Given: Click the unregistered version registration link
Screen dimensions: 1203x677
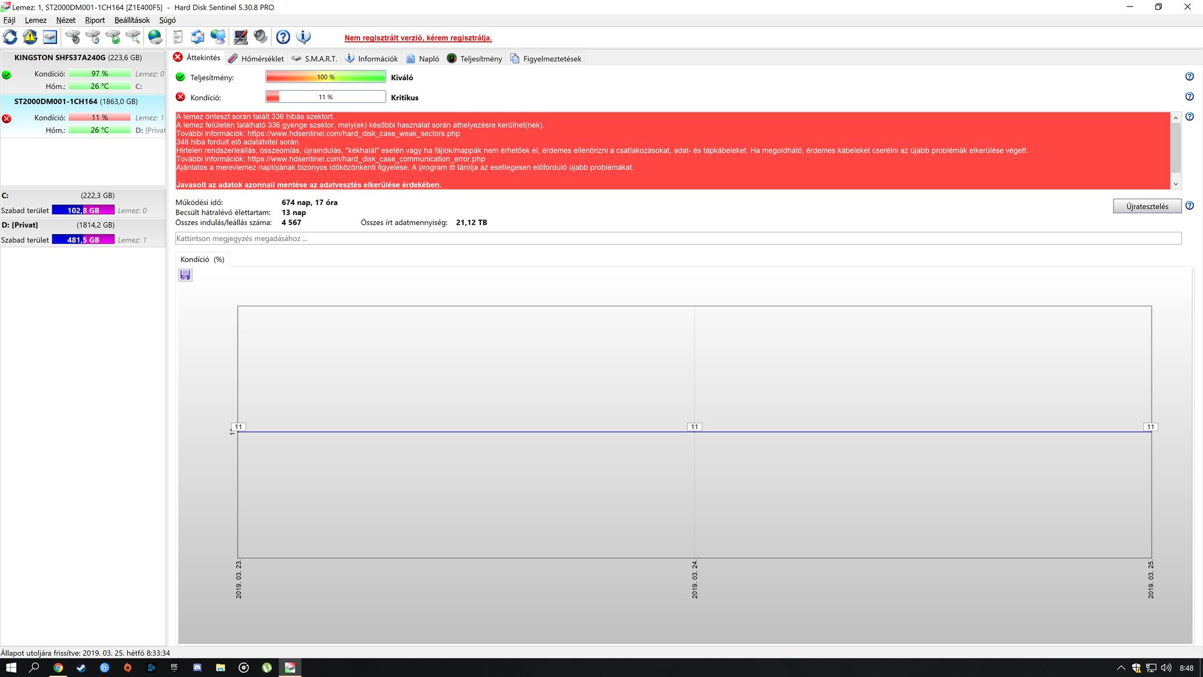Looking at the screenshot, I should coord(418,38).
